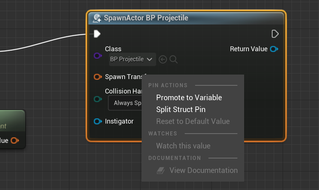Open the BP Projectile class dropdown
This screenshot has width=319, height=190.
tap(131, 59)
